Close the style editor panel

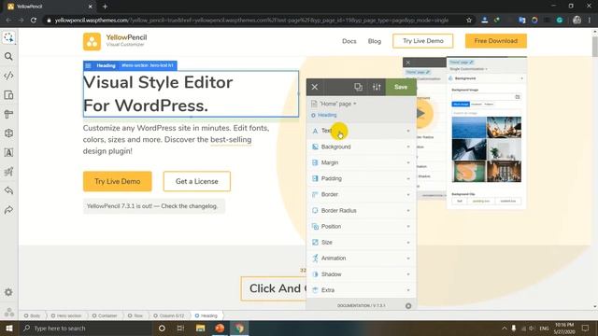click(315, 87)
